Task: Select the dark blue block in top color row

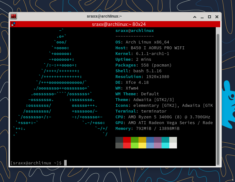Action: (150, 140)
